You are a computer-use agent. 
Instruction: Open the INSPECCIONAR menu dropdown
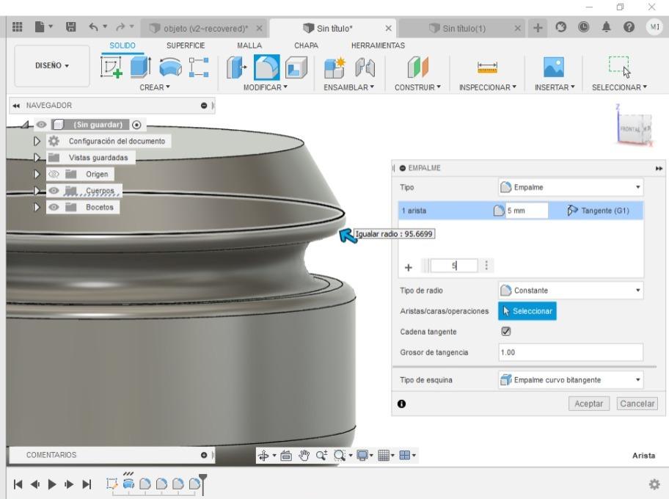488,87
